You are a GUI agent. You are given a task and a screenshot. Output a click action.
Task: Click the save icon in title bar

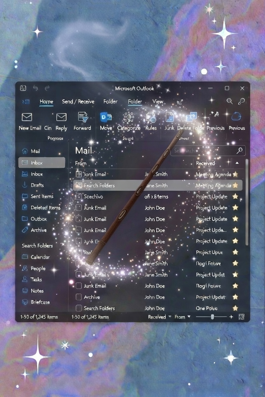(23, 88)
